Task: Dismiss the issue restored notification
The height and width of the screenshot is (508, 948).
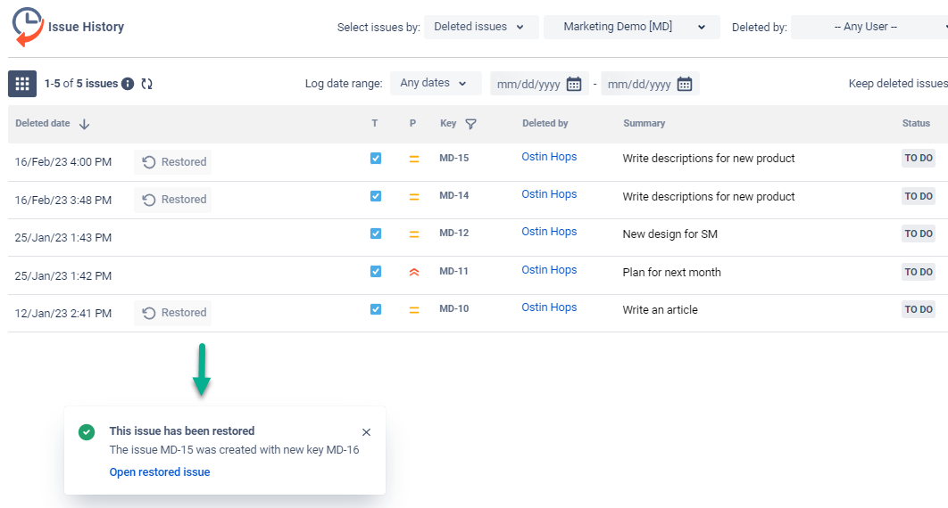Action: 366,432
